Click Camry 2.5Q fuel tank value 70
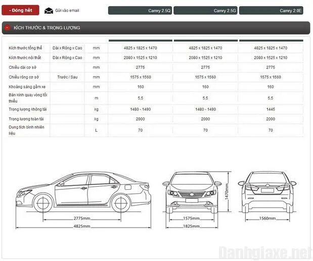The width and height of the screenshot is (313, 261). (x=141, y=130)
